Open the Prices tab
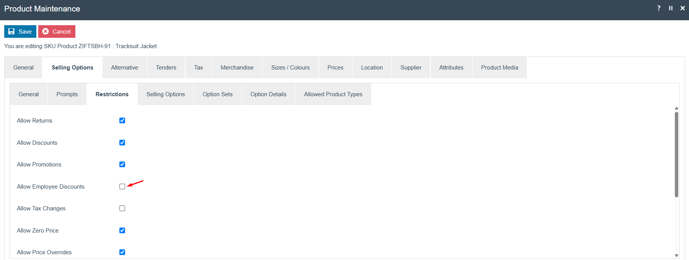 [x=336, y=68]
